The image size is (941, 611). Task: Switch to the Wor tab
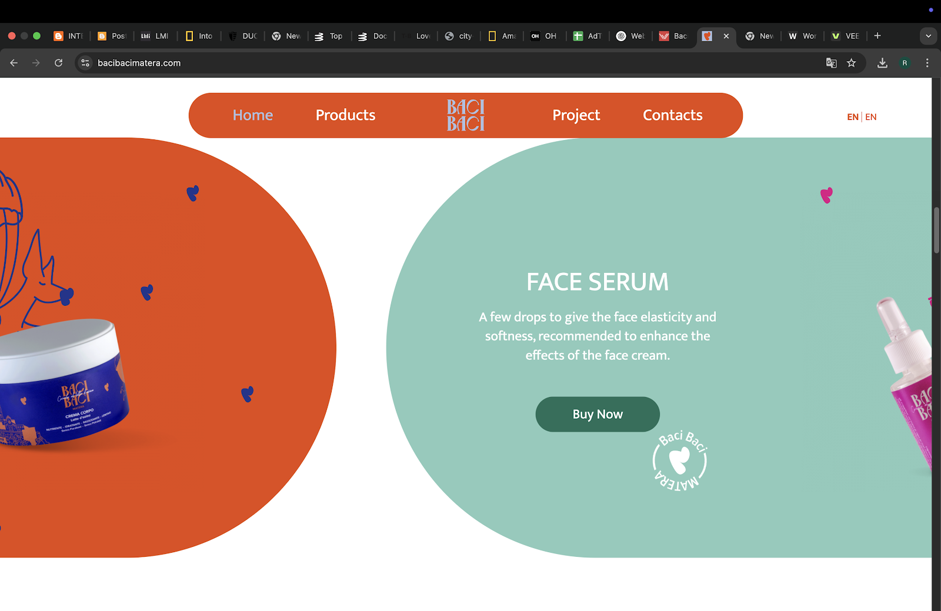click(x=803, y=36)
